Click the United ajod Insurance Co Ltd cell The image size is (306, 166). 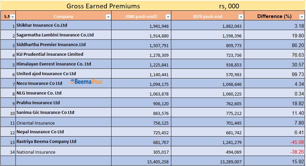(x=63, y=74)
